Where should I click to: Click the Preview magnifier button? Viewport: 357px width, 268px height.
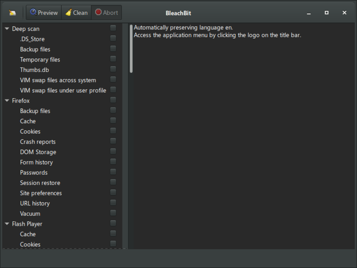(44, 13)
